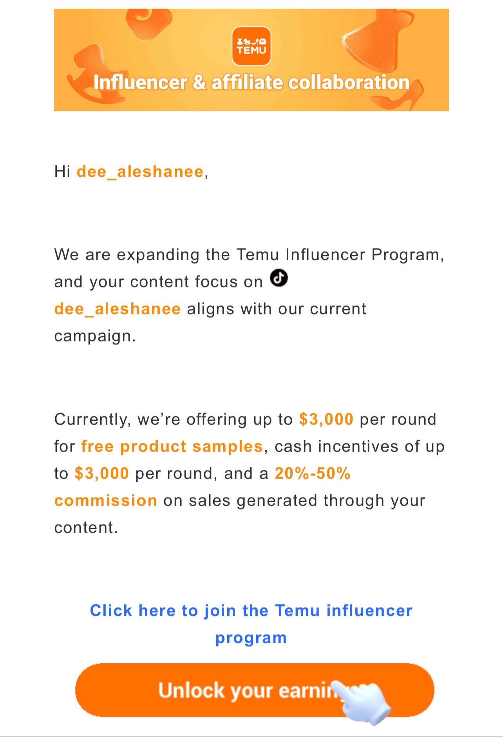503x737 pixels.
Task: Click the $3,000 amount before 'per round, and'
Action: 102,473
